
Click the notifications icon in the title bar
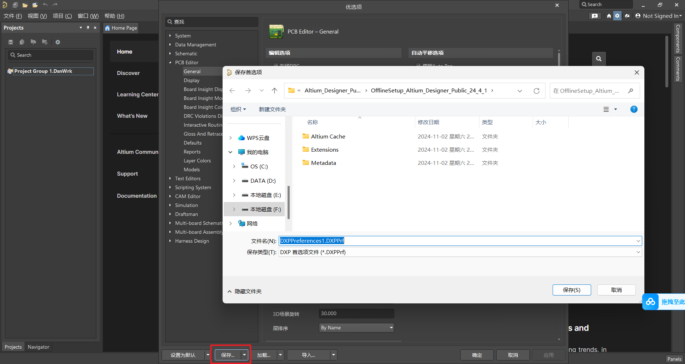tap(627, 16)
